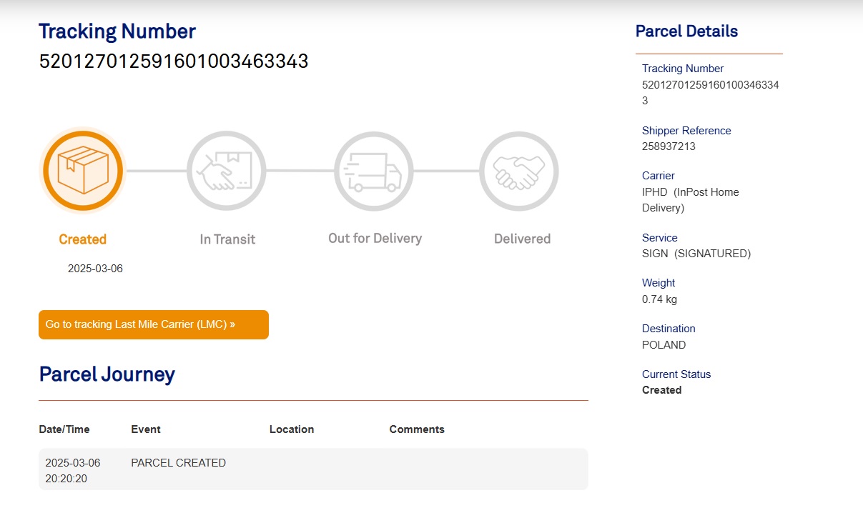Click the Shipper Reference number 258937213
The height and width of the screenshot is (523, 863).
(x=669, y=146)
